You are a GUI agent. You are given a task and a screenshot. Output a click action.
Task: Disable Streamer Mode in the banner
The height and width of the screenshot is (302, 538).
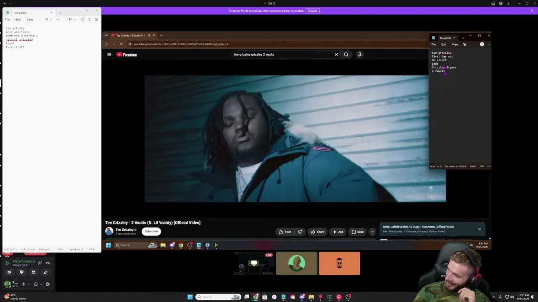point(313,10)
